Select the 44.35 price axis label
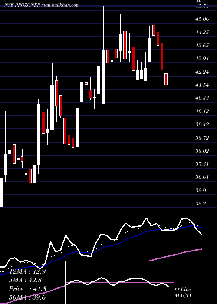The height and width of the screenshot is (304, 217). (202, 32)
